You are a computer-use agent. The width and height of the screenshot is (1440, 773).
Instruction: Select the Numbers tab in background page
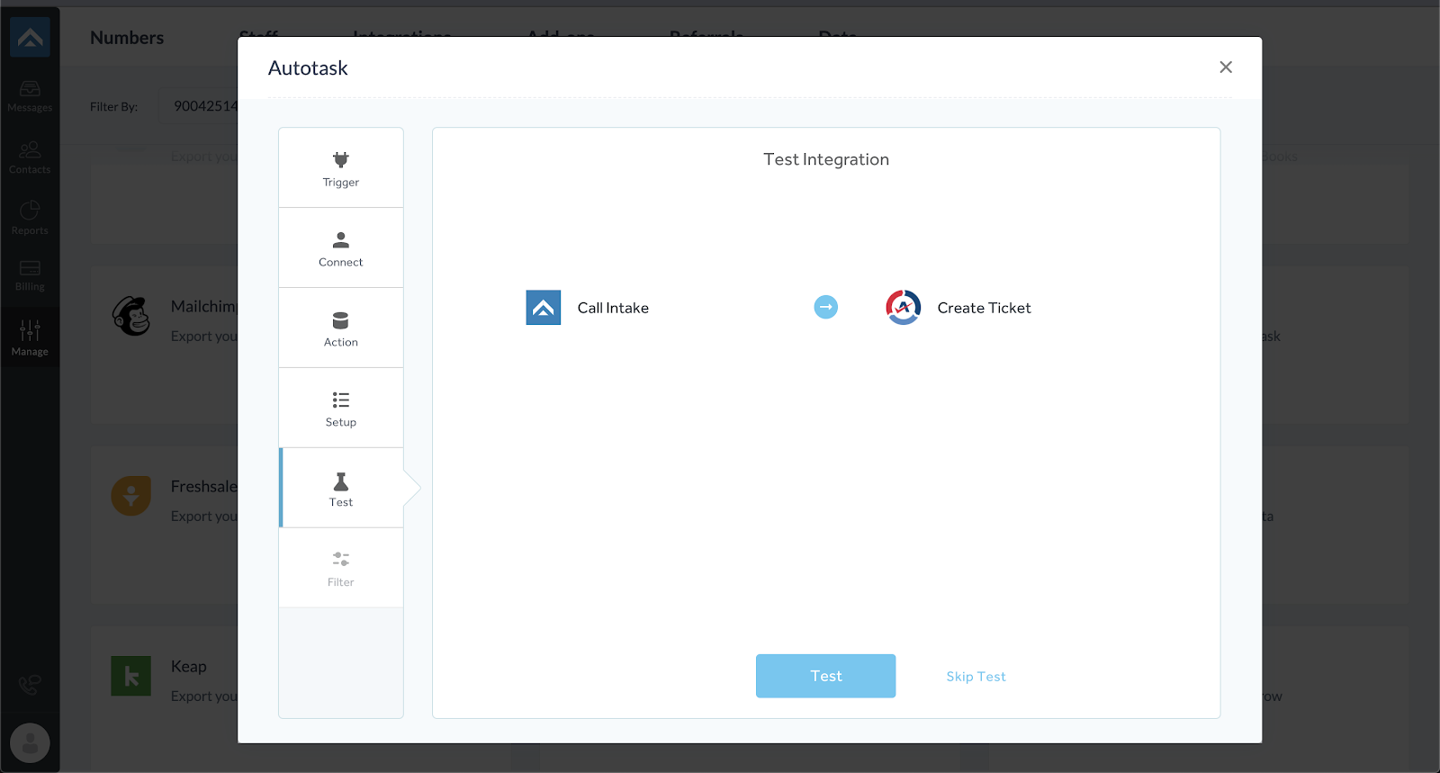[127, 38]
